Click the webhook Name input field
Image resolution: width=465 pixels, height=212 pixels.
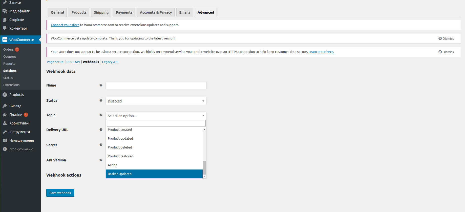156,86
